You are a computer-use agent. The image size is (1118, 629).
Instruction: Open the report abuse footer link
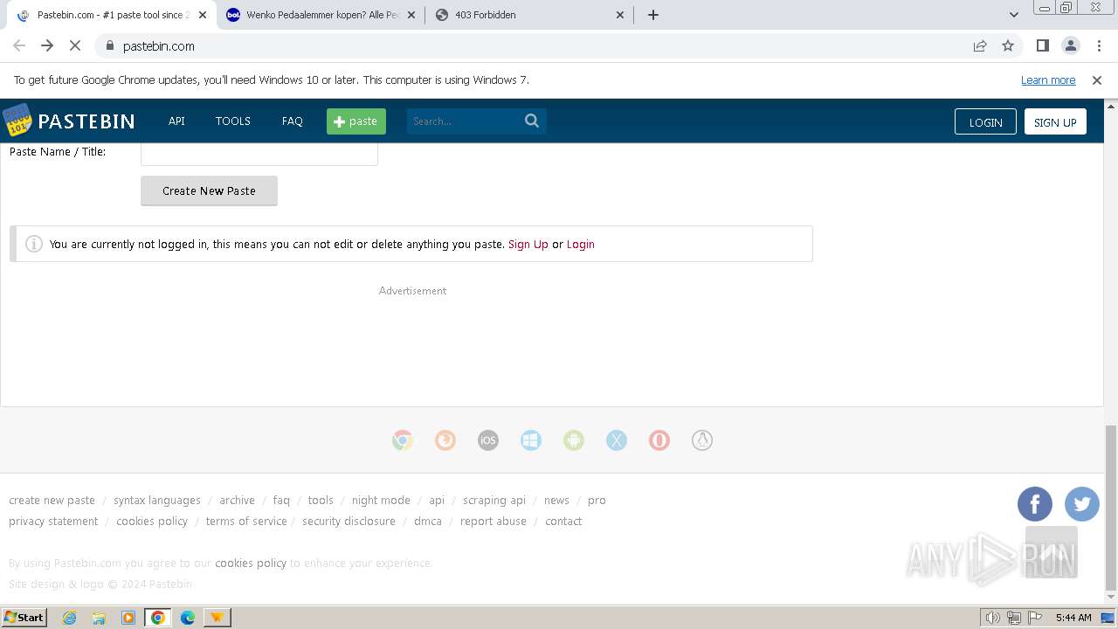[493, 522]
